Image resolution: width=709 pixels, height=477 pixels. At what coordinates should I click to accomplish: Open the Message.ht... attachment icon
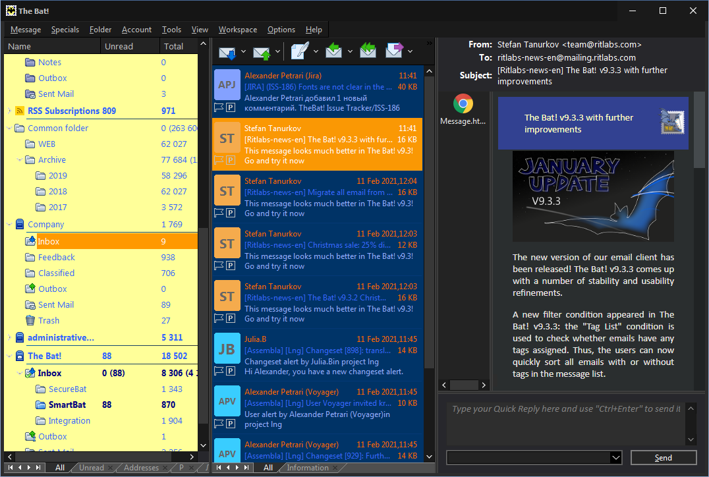tap(463, 104)
